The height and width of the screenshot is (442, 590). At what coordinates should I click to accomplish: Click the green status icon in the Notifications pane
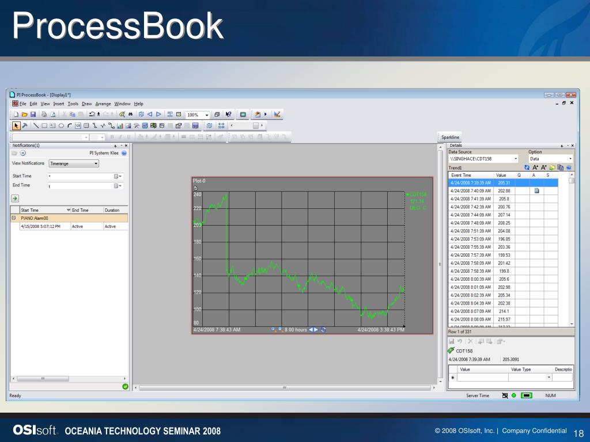[125, 386]
